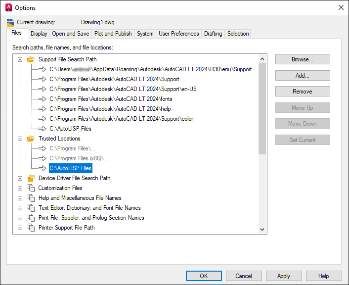
Task: Click the AutoCAD LT logo in title bar
Action: point(8,7)
